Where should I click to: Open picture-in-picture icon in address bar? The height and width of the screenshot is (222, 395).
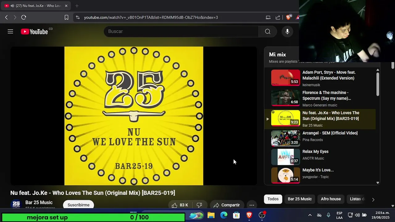point(268,18)
